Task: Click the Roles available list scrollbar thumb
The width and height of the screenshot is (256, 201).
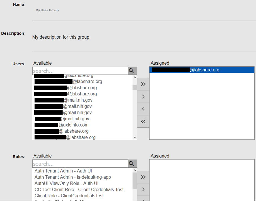Action: [x=135, y=181]
